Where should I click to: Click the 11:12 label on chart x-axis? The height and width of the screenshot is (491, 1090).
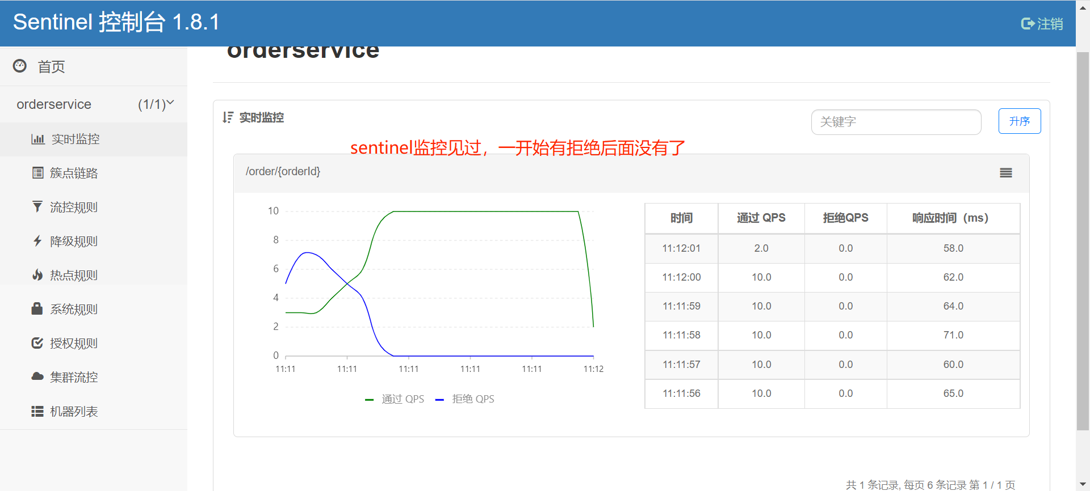pyautogui.click(x=593, y=369)
